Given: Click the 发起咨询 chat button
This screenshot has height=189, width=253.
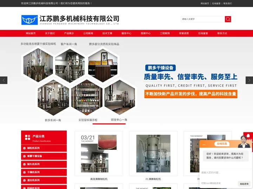Looking at the screenshot, I should [244, 184].
